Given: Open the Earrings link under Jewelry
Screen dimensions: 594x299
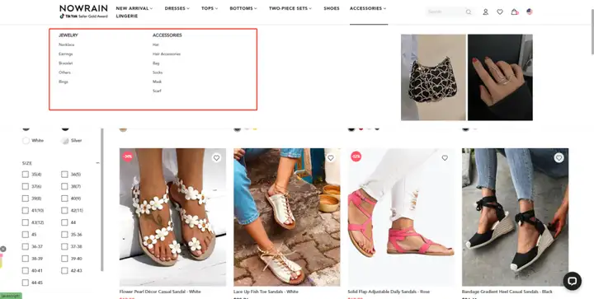Looking at the screenshot, I should [66, 54].
